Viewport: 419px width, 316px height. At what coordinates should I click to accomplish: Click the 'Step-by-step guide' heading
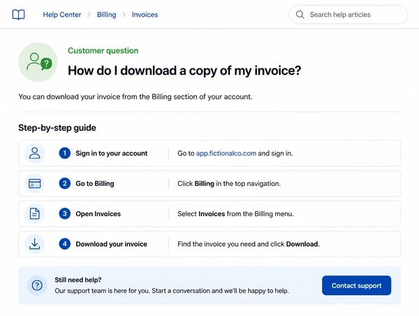pyautogui.click(x=57, y=128)
